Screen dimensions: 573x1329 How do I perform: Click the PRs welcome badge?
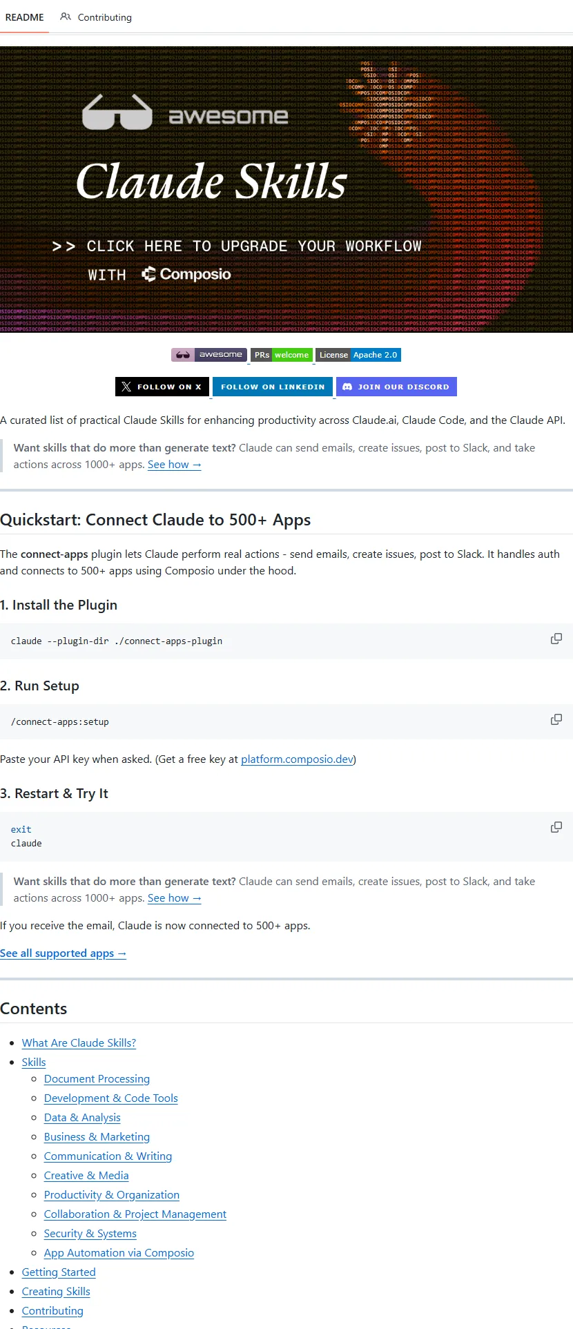[x=282, y=355]
